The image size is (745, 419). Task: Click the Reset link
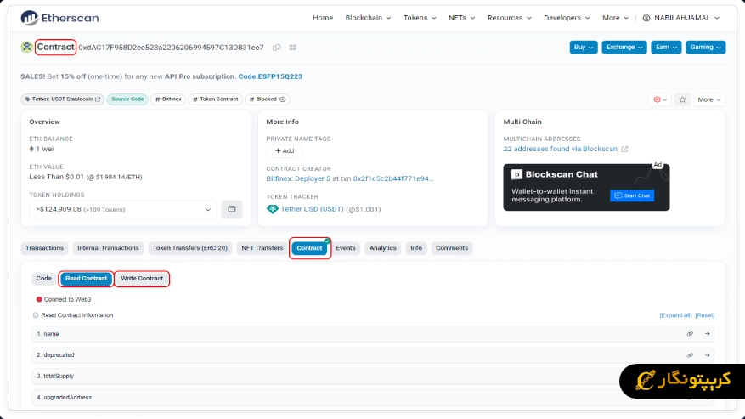(704, 315)
